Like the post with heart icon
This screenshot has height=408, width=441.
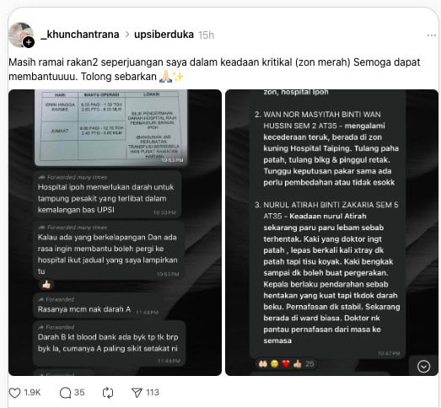point(14,393)
